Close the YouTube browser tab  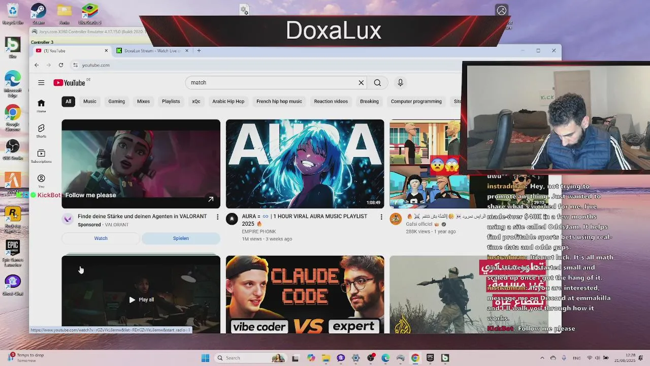click(106, 50)
